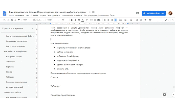Open the comment history icon
The image size is (175, 98).
[138, 13]
